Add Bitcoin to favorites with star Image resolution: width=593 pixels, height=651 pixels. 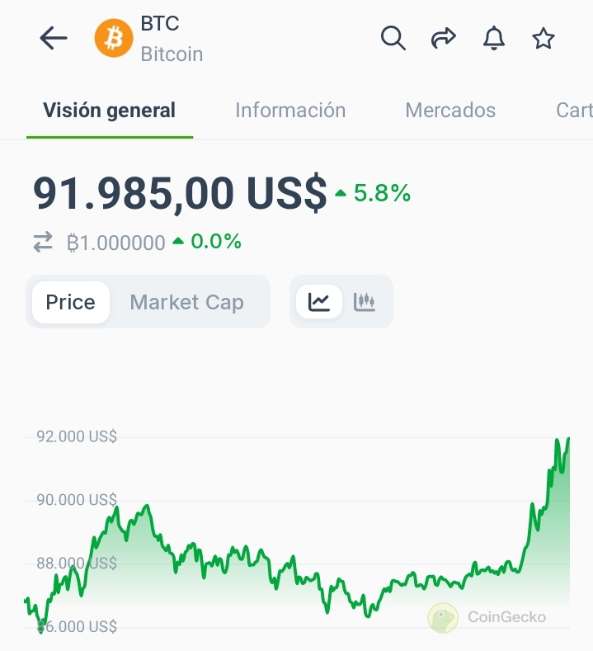tap(544, 38)
